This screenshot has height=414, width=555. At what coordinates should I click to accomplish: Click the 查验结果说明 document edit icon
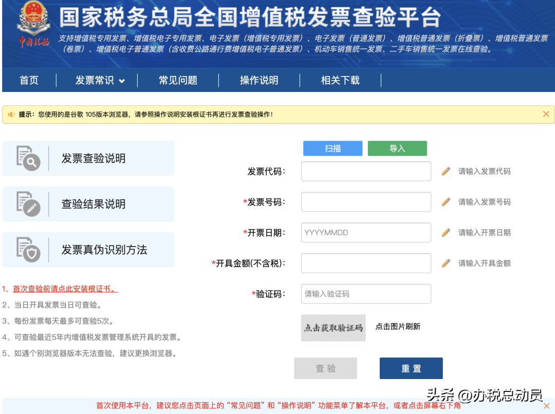pyautogui.click(x=28, y=204)
